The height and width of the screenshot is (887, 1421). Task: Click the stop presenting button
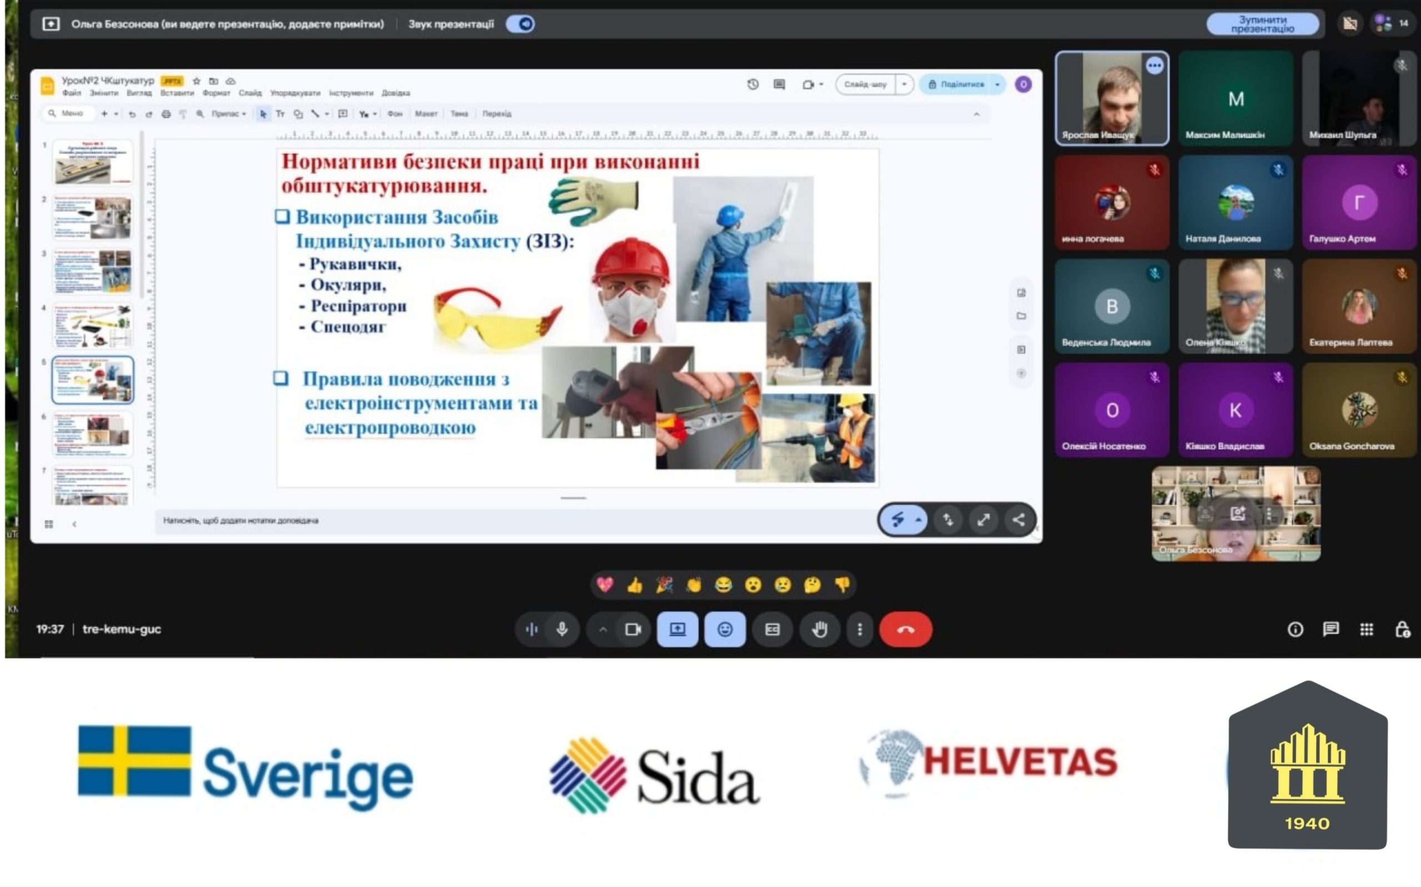click(1262, 24)
